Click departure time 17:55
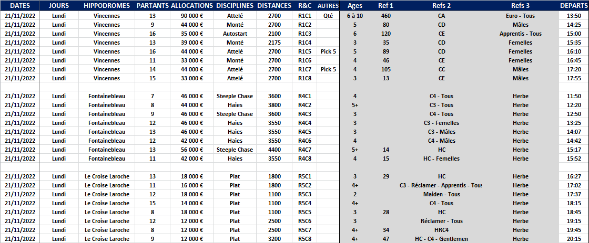The width and height of the screenshot is (589, 243). click(x=574, y=78)
